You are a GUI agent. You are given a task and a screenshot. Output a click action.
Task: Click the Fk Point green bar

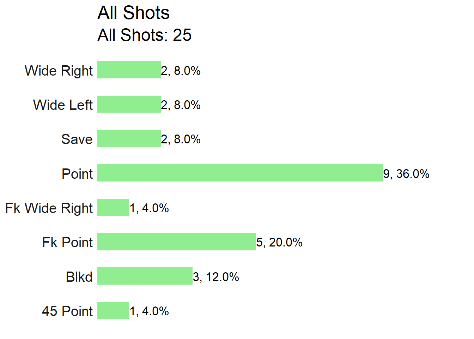click(x=177, y=242)
